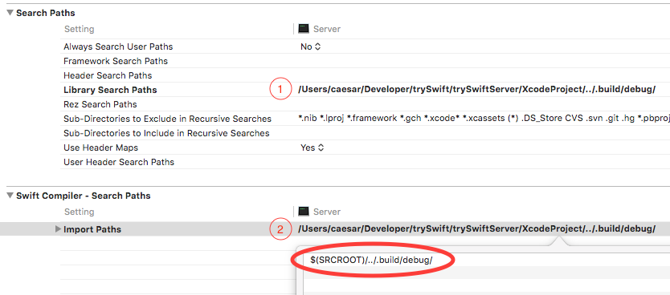
Task: Select the Always Search User Paths setting
Action: (x=118, y=46)
